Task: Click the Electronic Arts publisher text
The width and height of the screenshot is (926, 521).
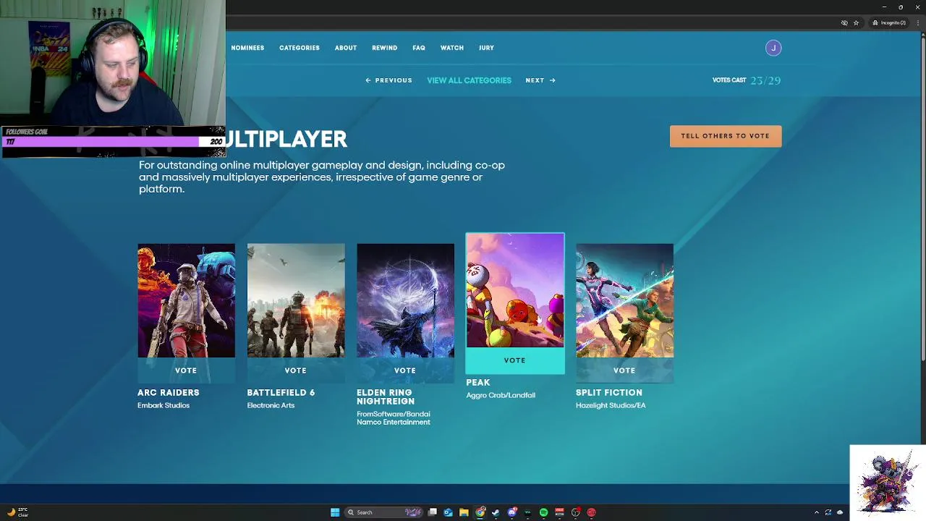Action: [271, 405]
